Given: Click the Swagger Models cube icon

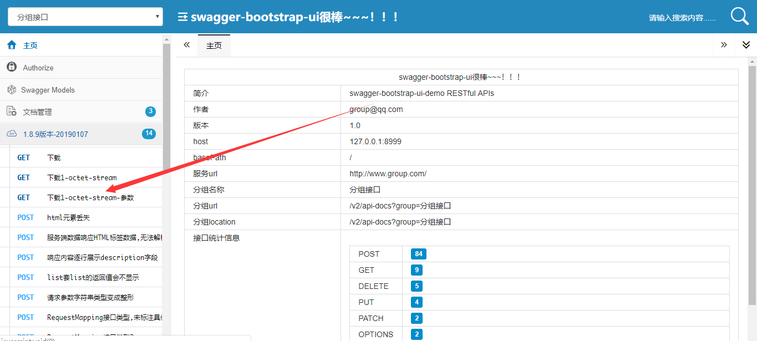Looking at the screenshot, I should [x=12, y=90].
